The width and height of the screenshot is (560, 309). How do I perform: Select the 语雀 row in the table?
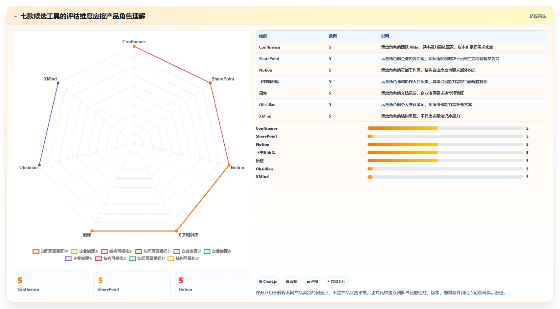point(401,93)
